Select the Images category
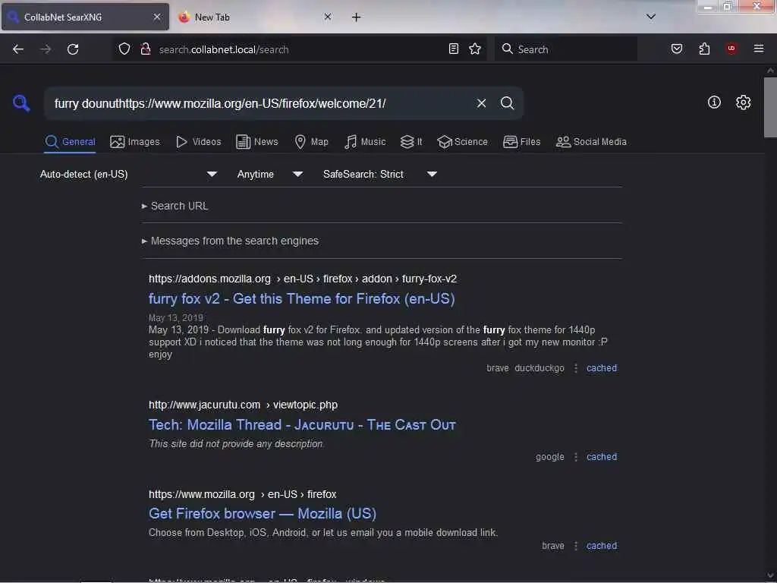This screenshot has height=583, width=777. (135, 142)
